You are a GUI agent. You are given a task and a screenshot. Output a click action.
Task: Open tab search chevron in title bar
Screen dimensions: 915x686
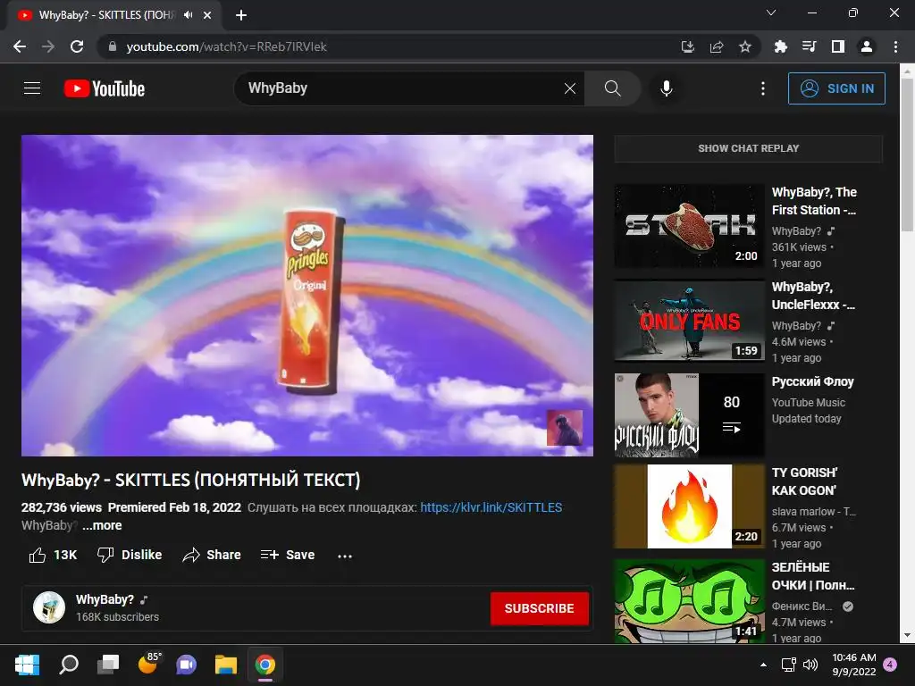point(771,13)
